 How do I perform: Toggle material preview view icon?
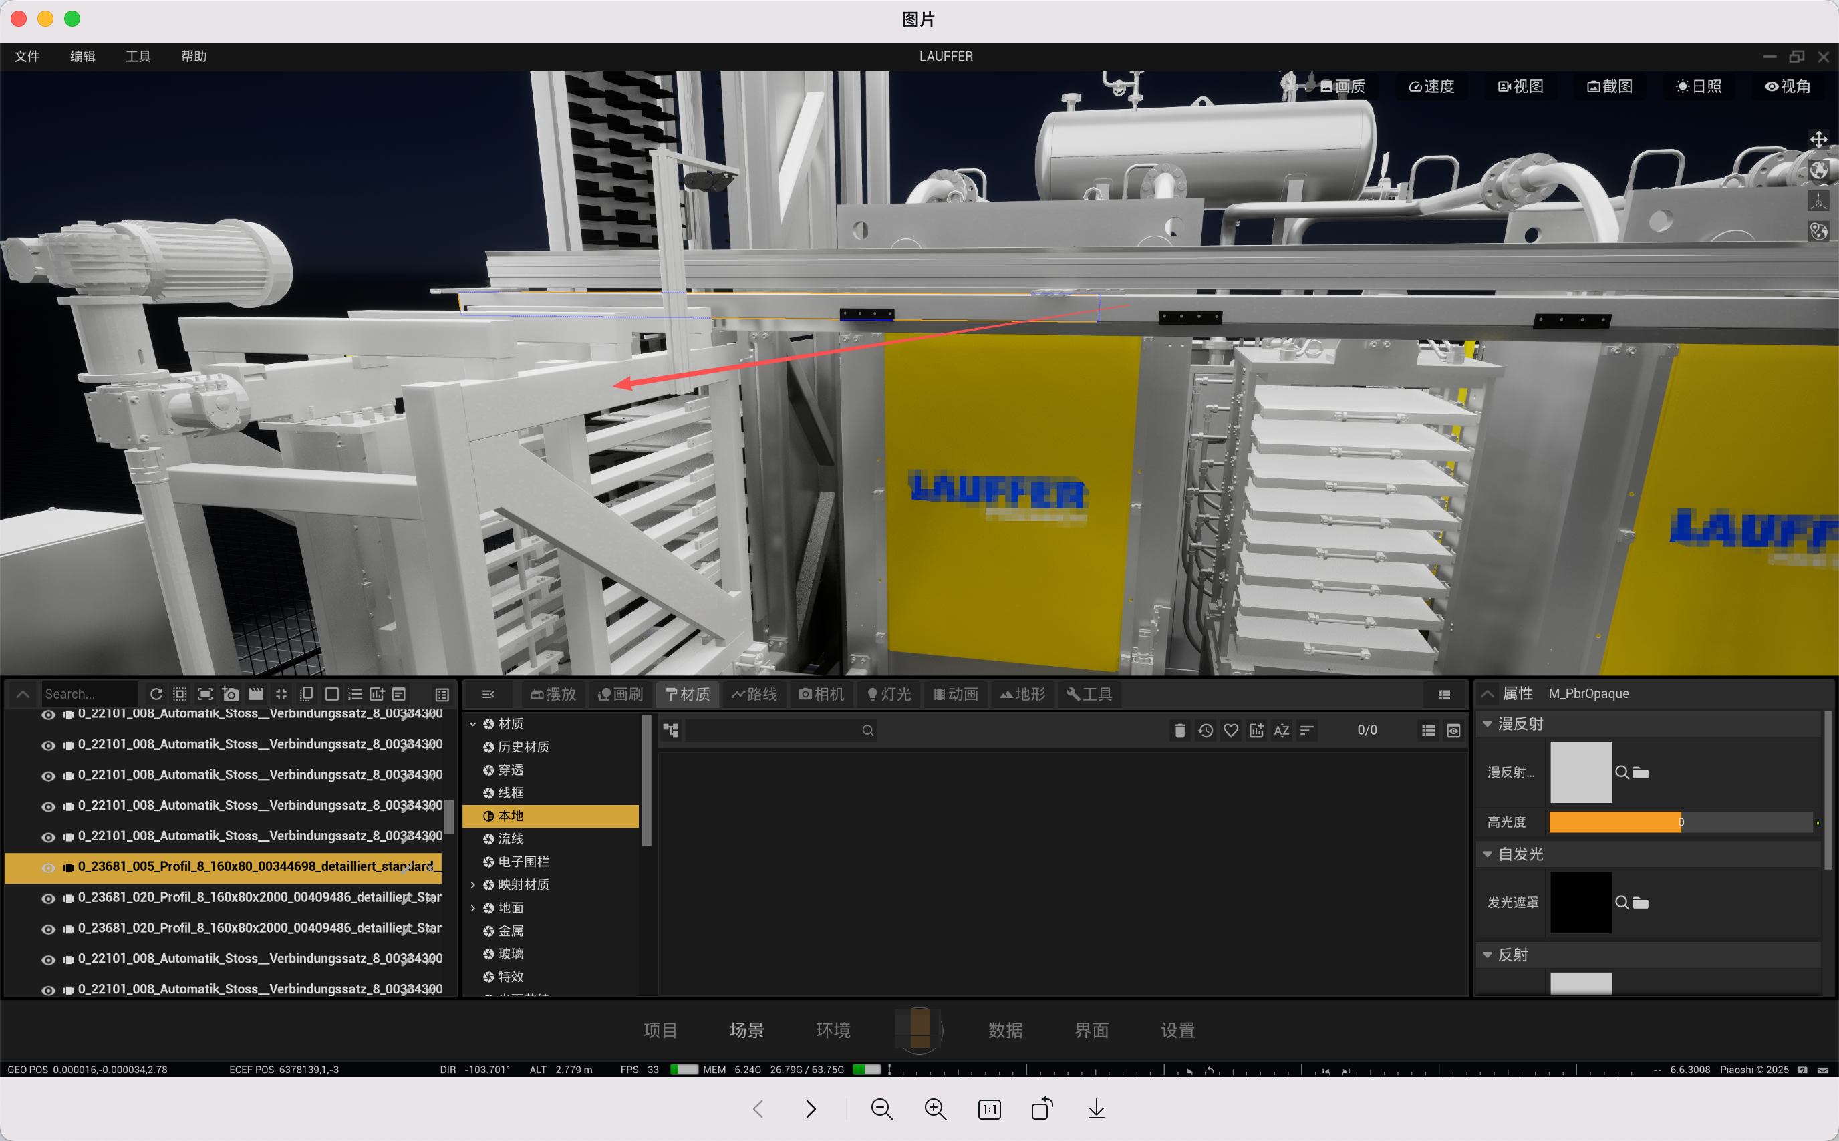coord(1453,730)
